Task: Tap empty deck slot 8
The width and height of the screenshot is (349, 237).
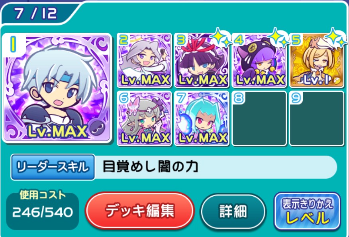Action: [x=259, y=118]
